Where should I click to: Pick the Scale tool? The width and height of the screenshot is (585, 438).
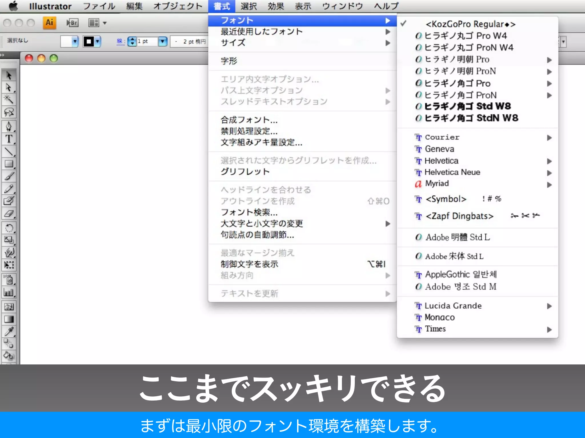coord(9,240)
